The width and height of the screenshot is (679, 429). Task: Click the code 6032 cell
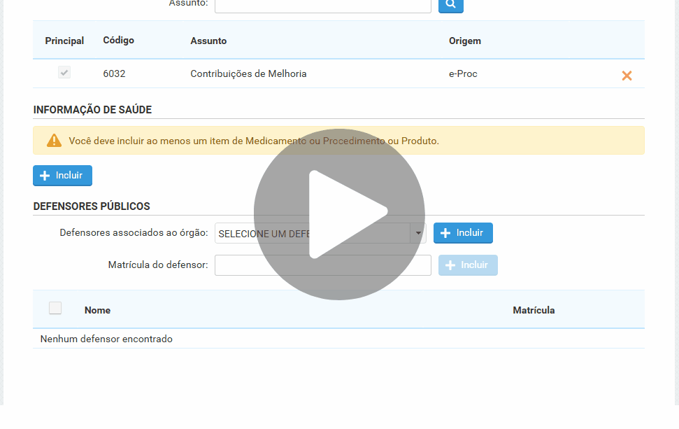(x=114, y=73)
